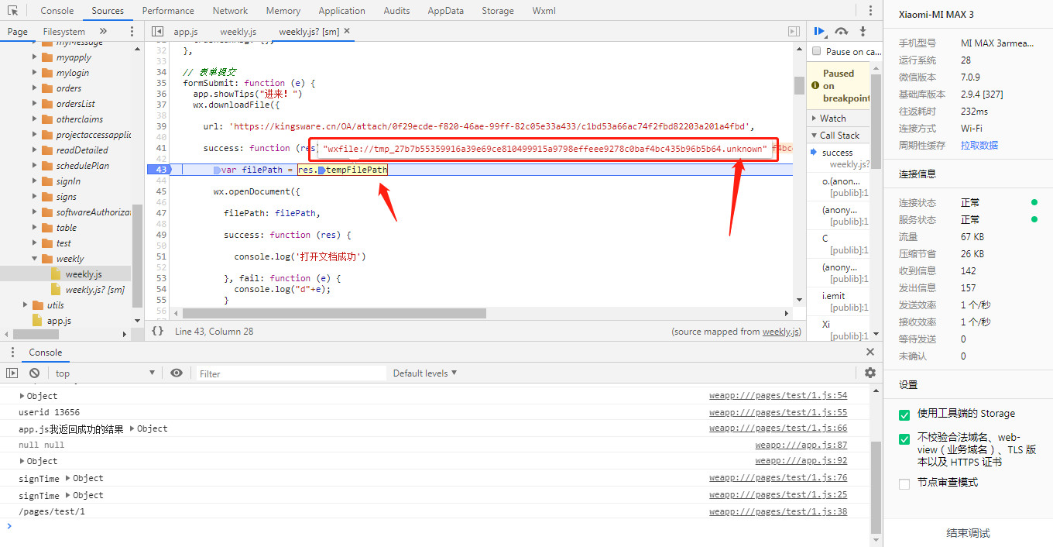Click the step over function icon

click(x=841, y=31)
